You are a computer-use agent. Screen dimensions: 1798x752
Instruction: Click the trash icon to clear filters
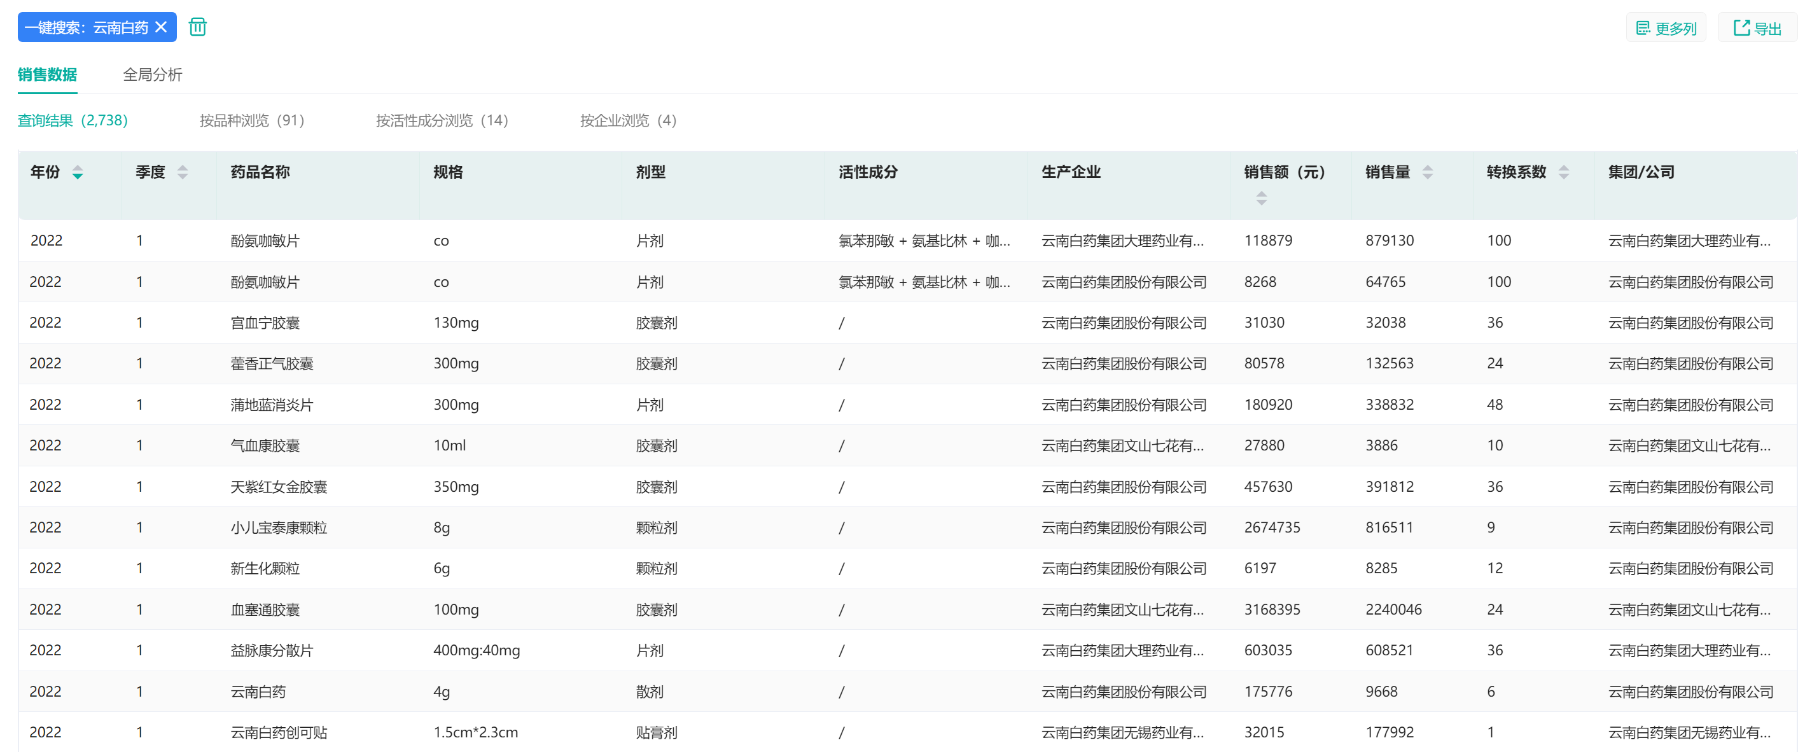[x=197, y=27]
